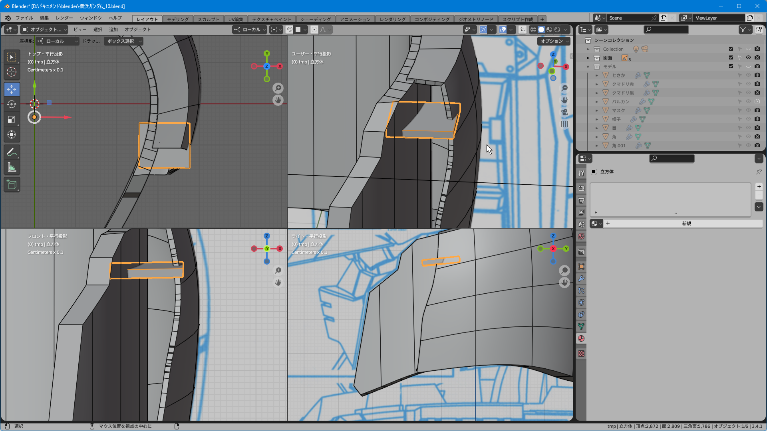Screen dimensions: 767x431
Task: Click the 追加 menu in viewport header
Action: 113,30
